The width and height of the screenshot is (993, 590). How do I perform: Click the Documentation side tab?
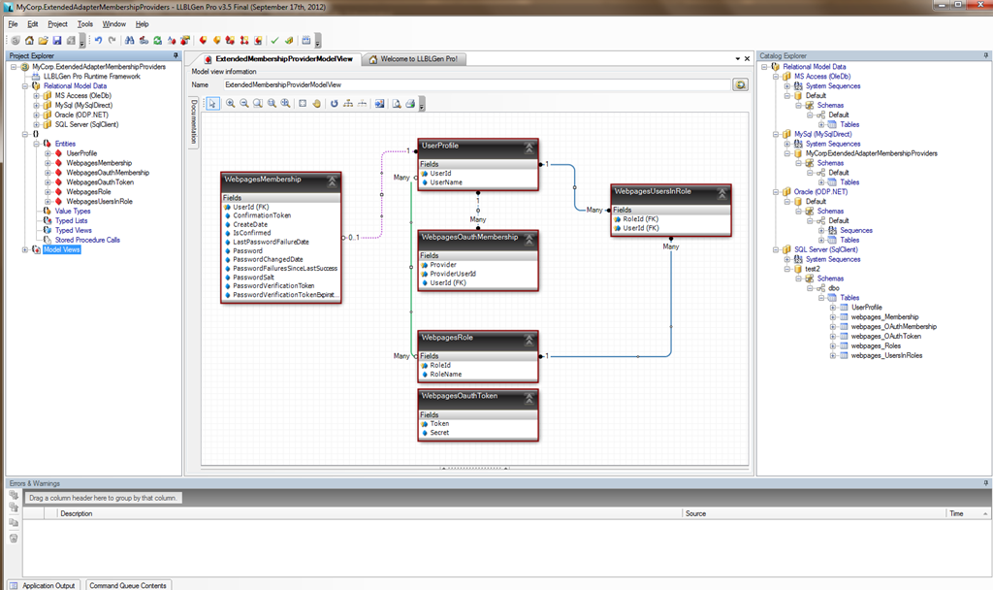pos(194,120)
